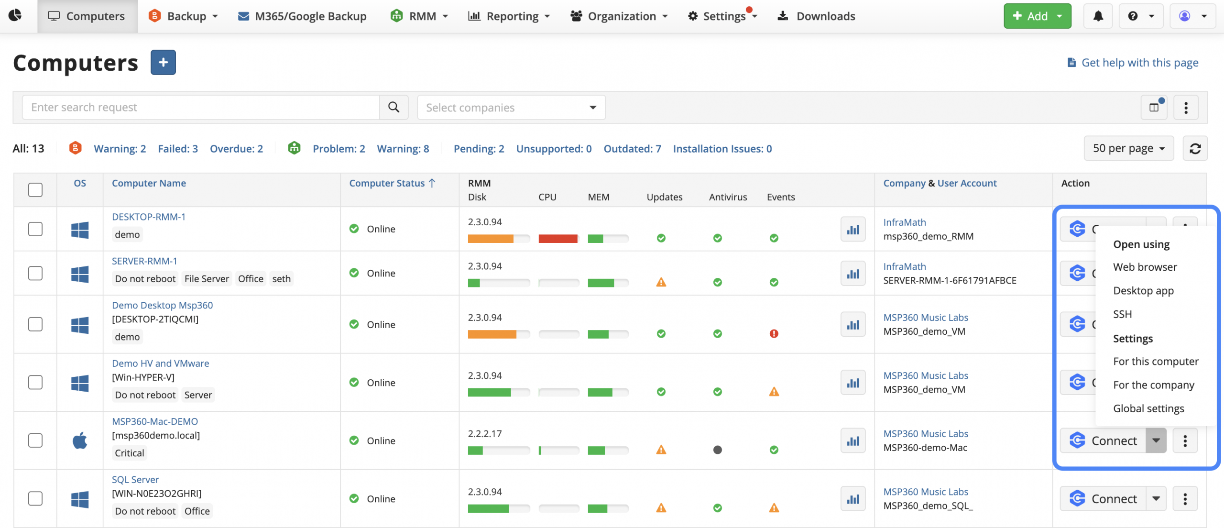The image size is (1224, 528).
Task: Open RMM statistics chart for SERVER-RMM-1
Action: 853,273
